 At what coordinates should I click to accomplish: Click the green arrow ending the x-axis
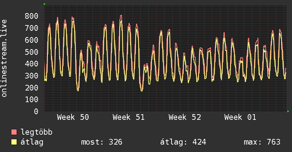click(x=289, y=111)
